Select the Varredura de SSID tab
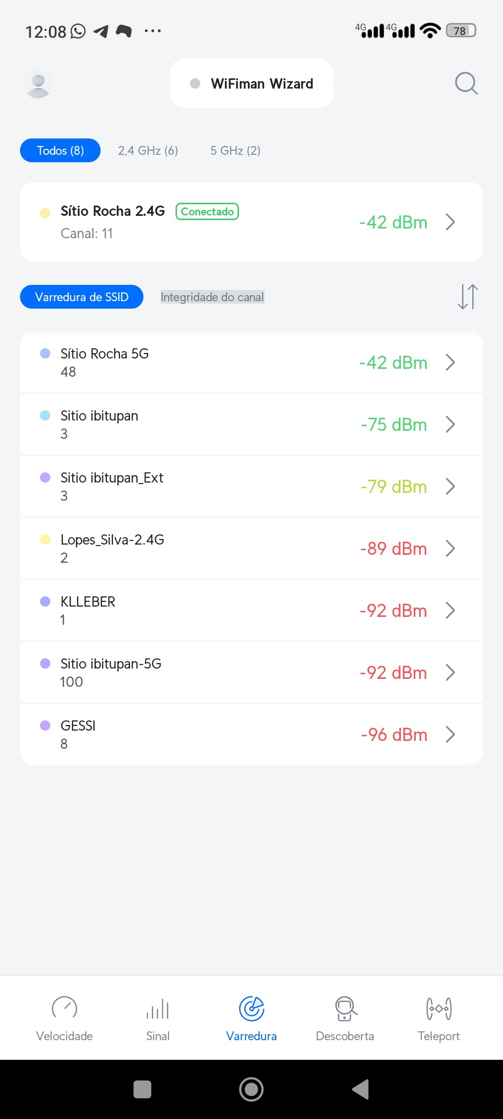Image resolution: width=503 pixels, height=1119 pixels. point(82,297)
